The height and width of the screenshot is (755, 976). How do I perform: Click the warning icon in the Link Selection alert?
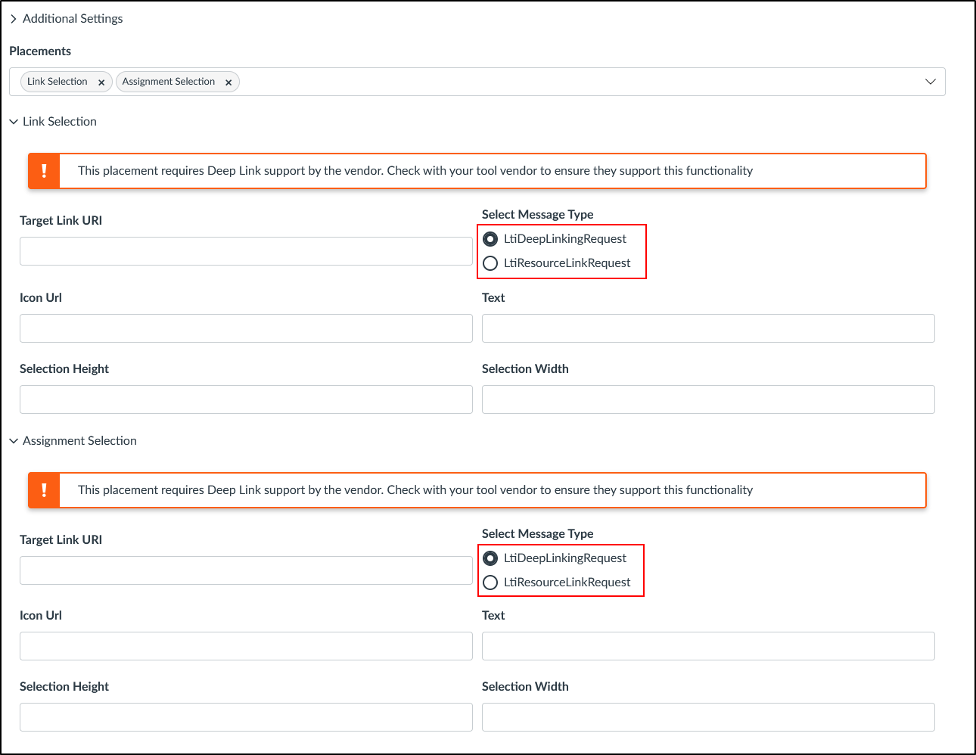coord(43,170)
